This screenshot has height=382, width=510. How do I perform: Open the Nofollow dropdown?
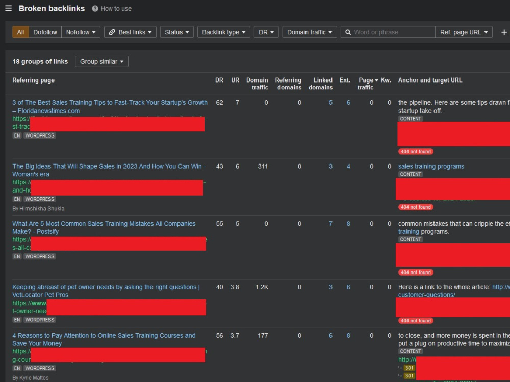(x=81, y=32)
